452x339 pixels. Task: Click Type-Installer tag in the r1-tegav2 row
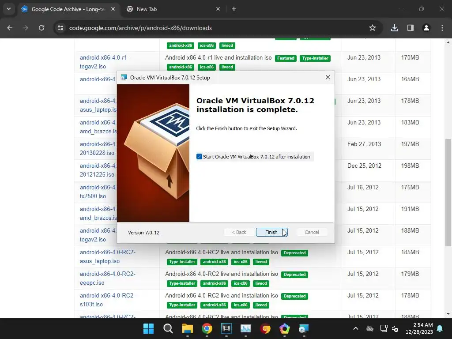pyautogui.click(x=315, y=58)
